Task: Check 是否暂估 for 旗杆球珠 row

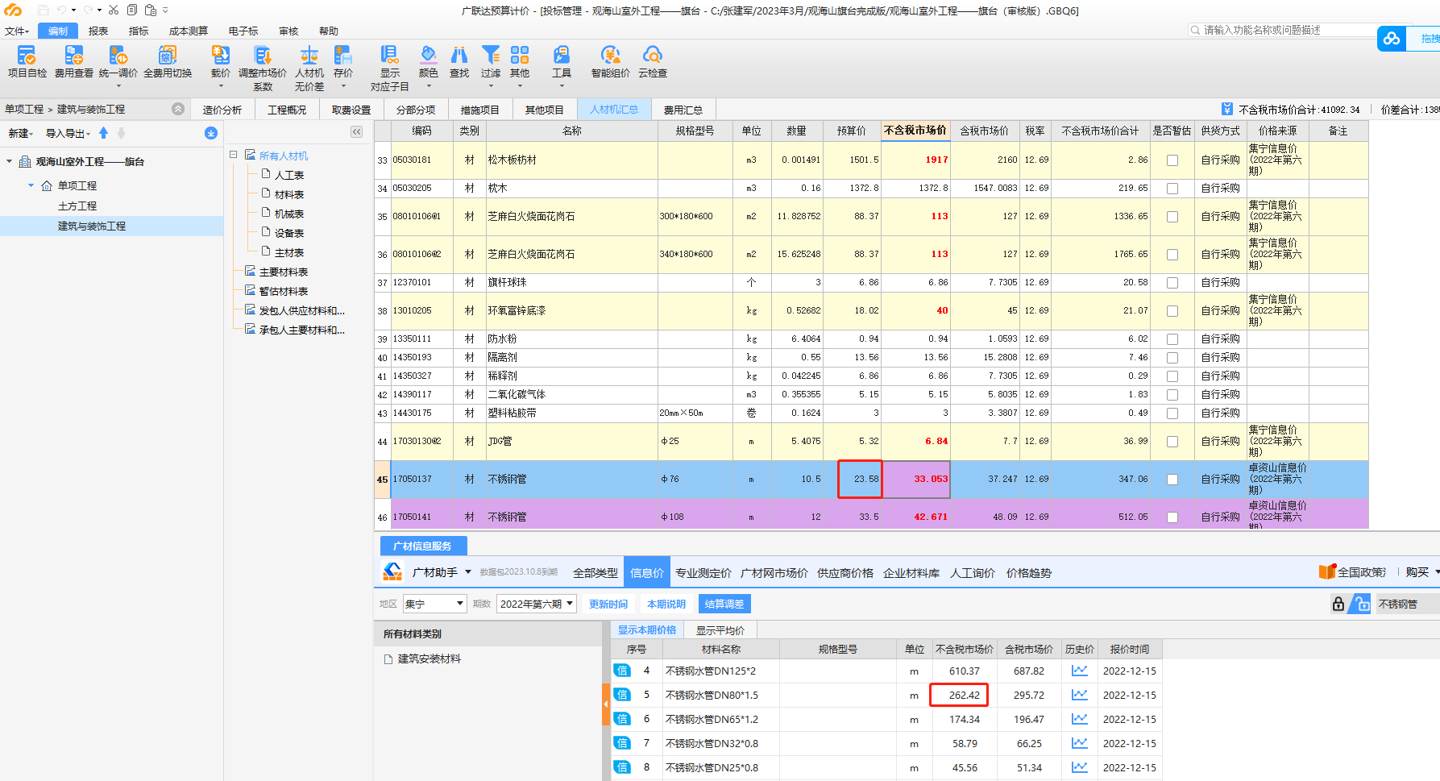Action: pyautogui.click(x=1172, y=283)
